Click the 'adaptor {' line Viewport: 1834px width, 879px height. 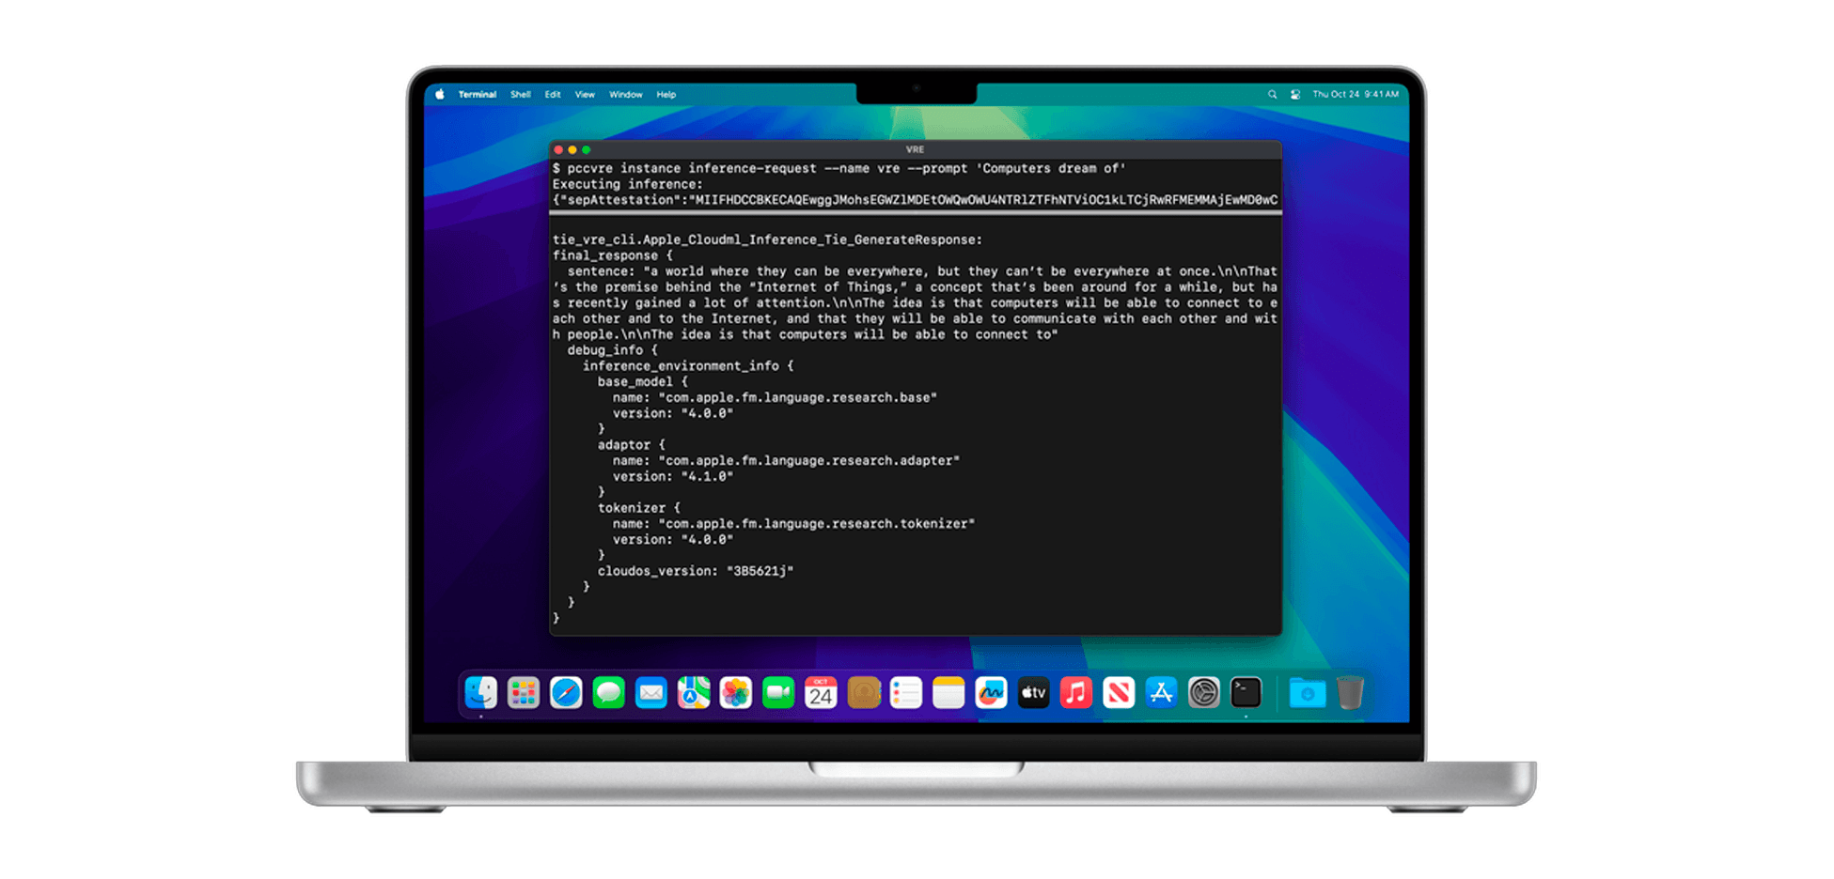pos(632,445)
